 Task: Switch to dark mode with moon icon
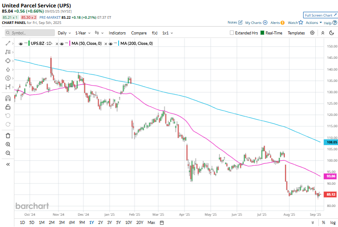click(331, 33)
